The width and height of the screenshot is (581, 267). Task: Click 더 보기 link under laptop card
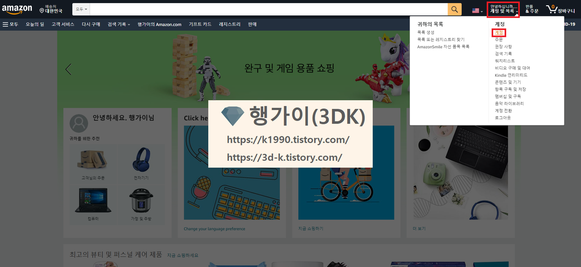coord(419,229)
